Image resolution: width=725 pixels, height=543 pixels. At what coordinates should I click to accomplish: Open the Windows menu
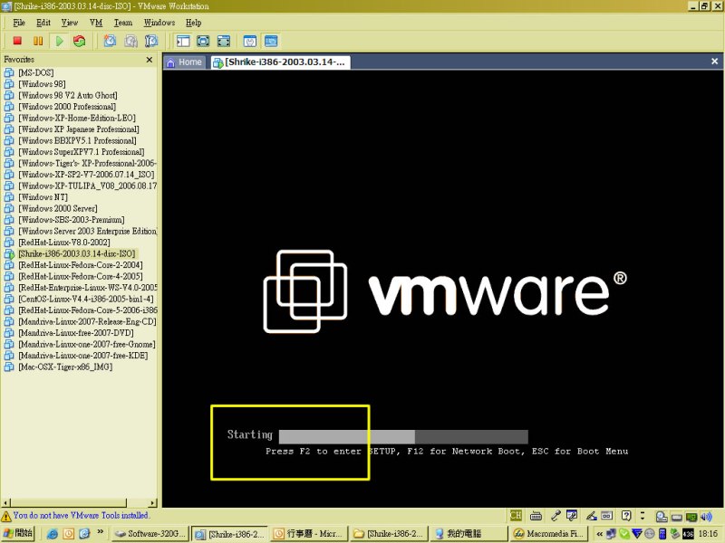(159, 23)
